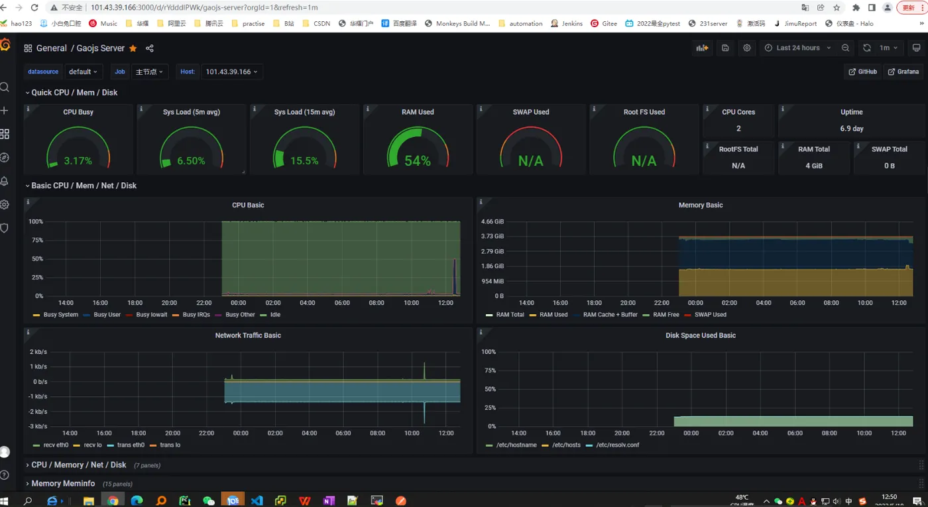The image size is (928, 507).
Task: Open the Grafana home logo
Action: coord(4,45)
